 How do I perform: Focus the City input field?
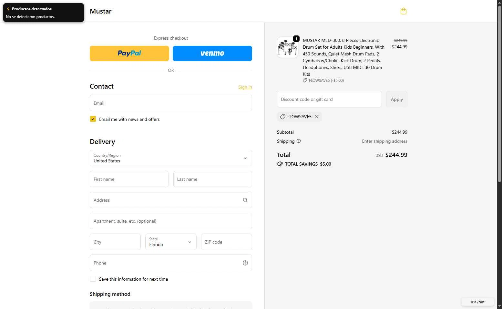tap(115, 242)
